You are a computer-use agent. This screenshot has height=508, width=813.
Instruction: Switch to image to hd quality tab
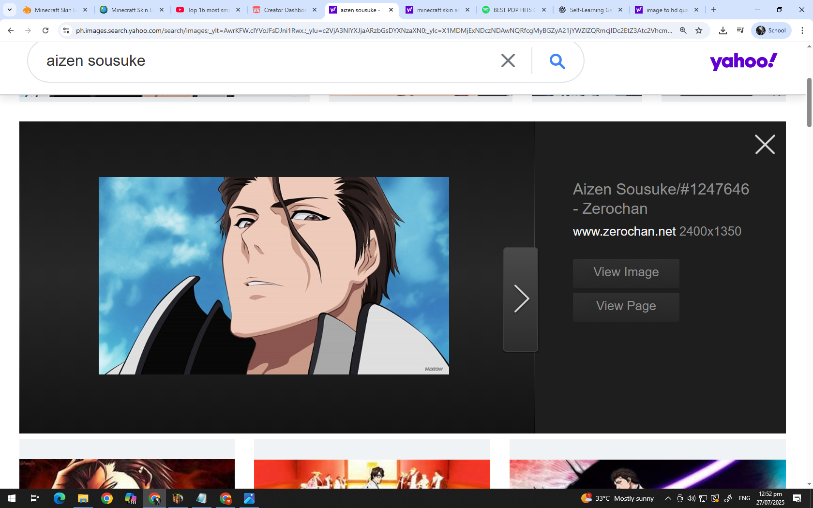[667, 10]
